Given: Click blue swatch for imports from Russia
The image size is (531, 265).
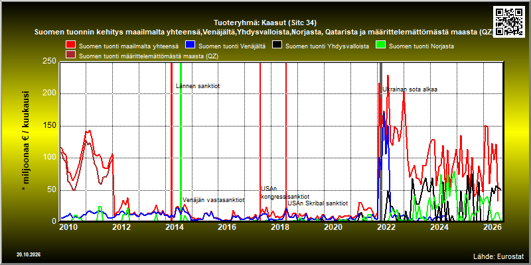Looking at the screenshot, I should [x=190, y=45].
